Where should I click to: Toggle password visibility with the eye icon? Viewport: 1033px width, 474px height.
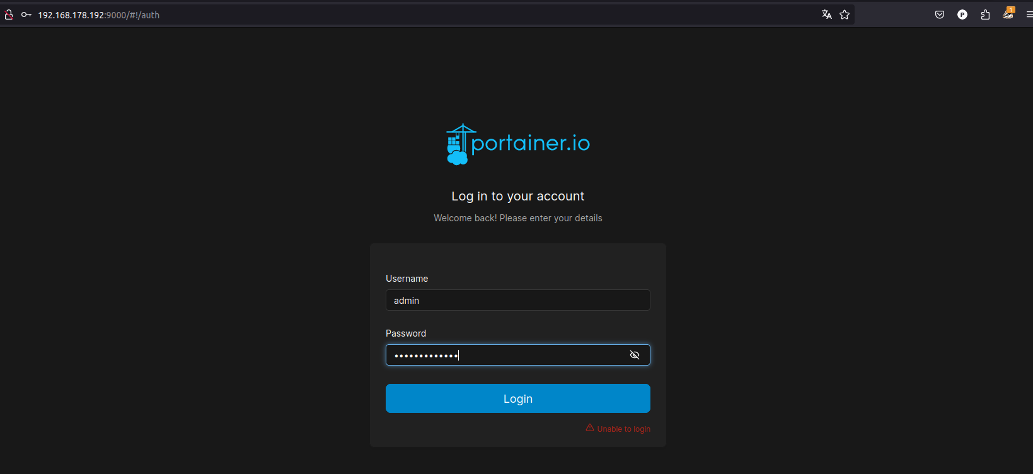pyautogui.click(x=635, y=355)
